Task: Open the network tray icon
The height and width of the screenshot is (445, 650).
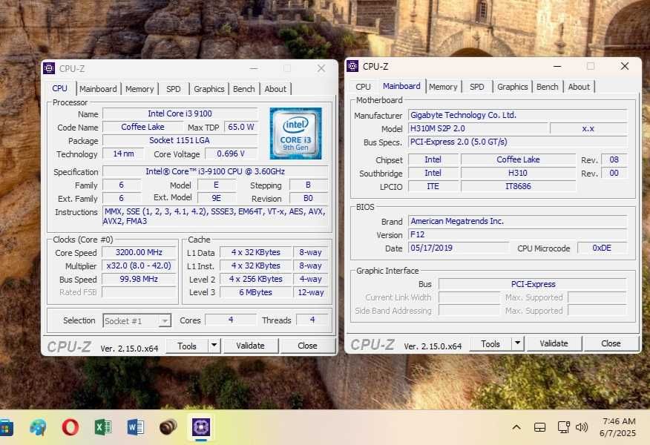Action: point(563,427)
